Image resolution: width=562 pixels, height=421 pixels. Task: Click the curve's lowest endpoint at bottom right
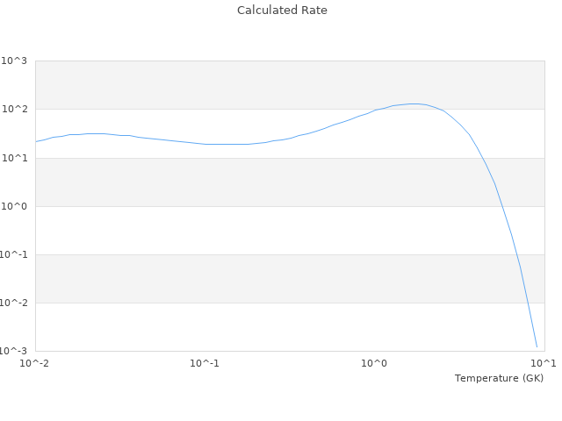[537, 346]
